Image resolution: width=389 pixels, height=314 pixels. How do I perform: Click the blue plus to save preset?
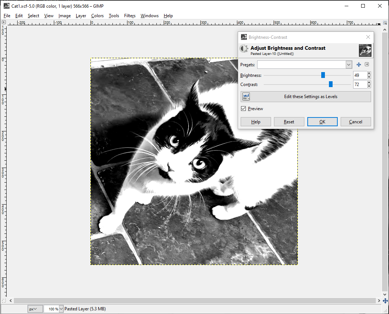359,65
